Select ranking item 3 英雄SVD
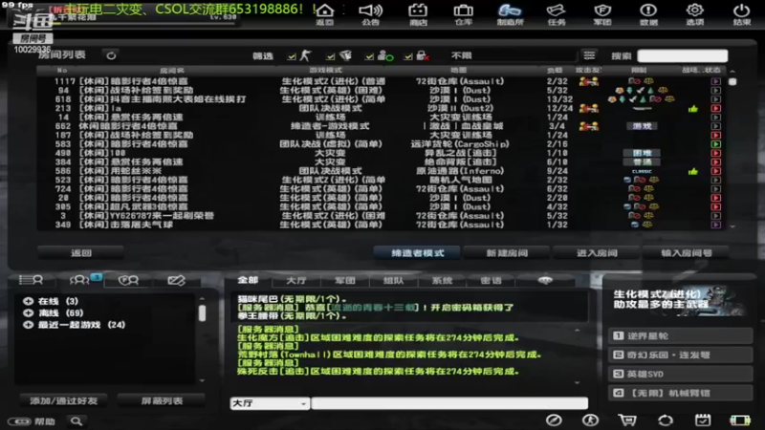 [x=680, y=374]
